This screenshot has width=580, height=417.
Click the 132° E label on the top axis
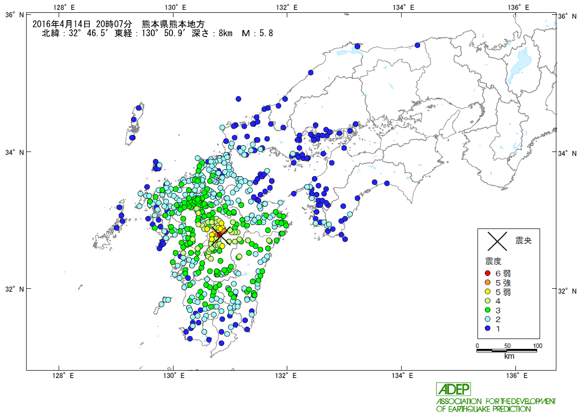pos(287,7)
